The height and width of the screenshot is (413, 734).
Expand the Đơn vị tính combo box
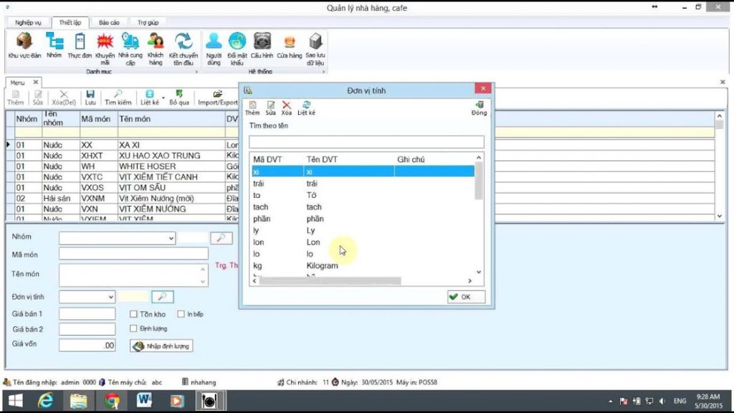[x=110, y=297]
